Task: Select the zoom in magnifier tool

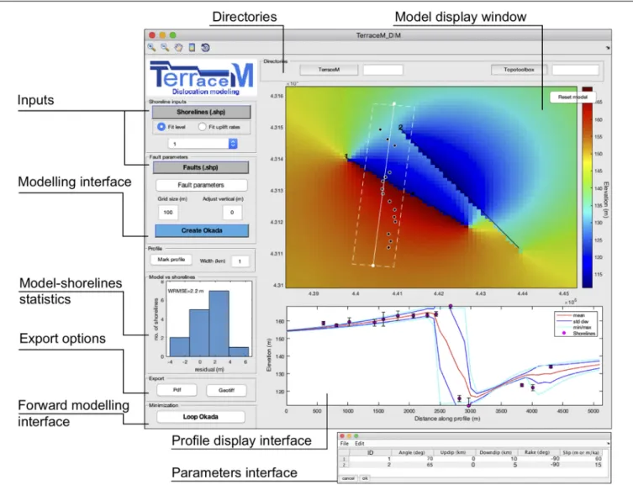Action: point(152,48)
